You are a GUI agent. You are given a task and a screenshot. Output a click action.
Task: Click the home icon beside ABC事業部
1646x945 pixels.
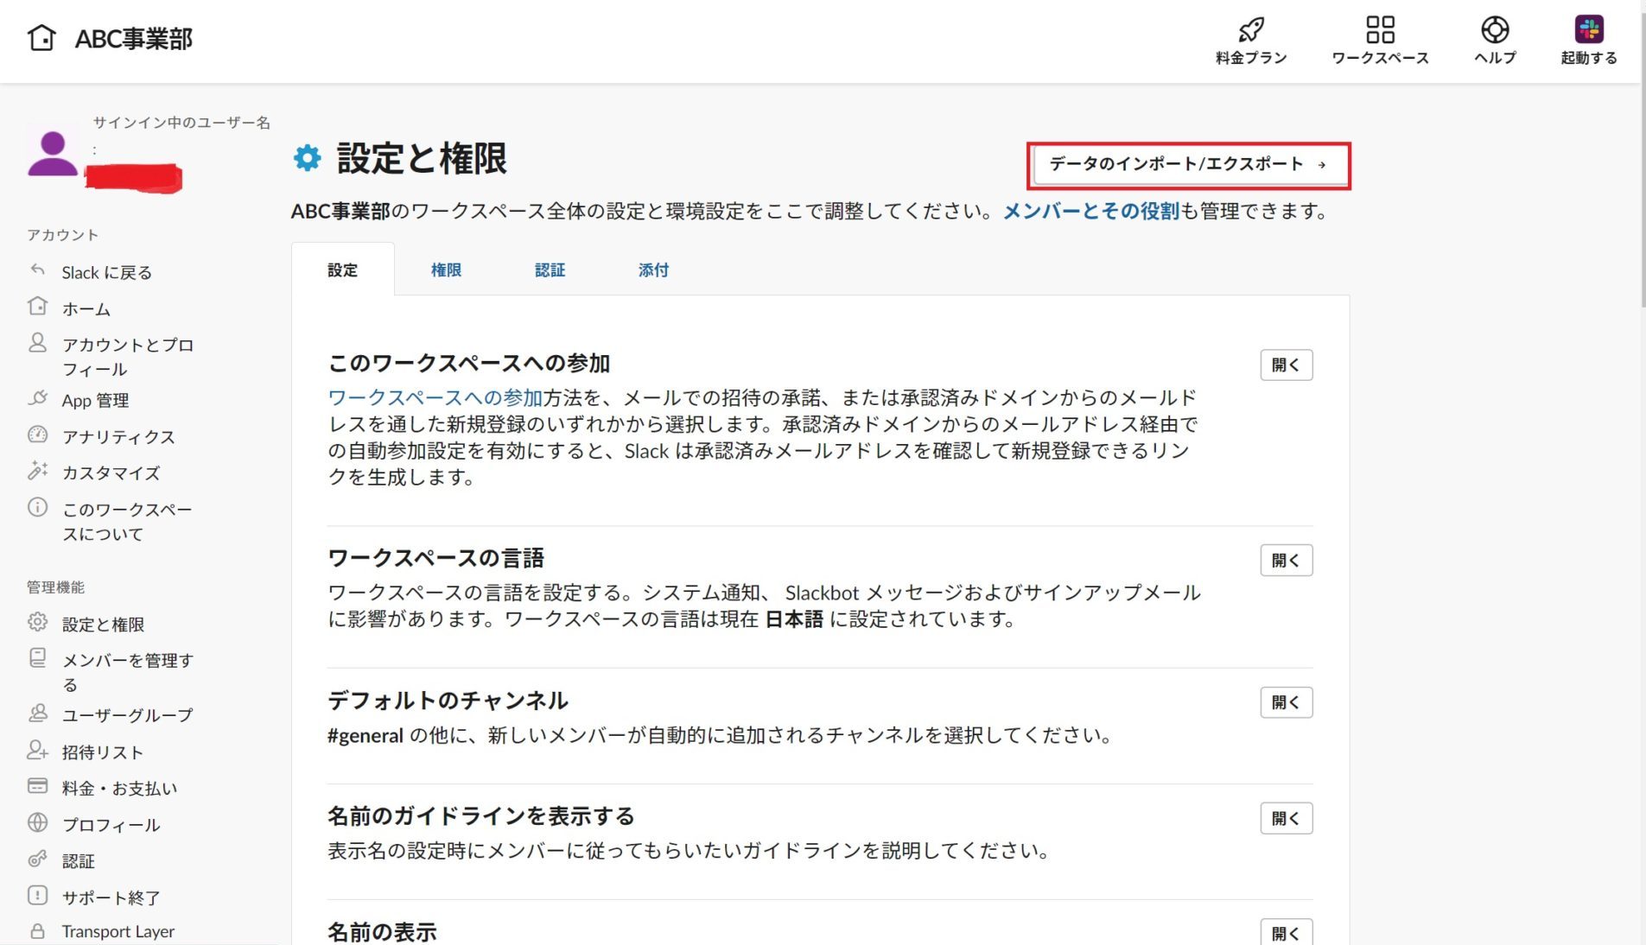(41, 38)
